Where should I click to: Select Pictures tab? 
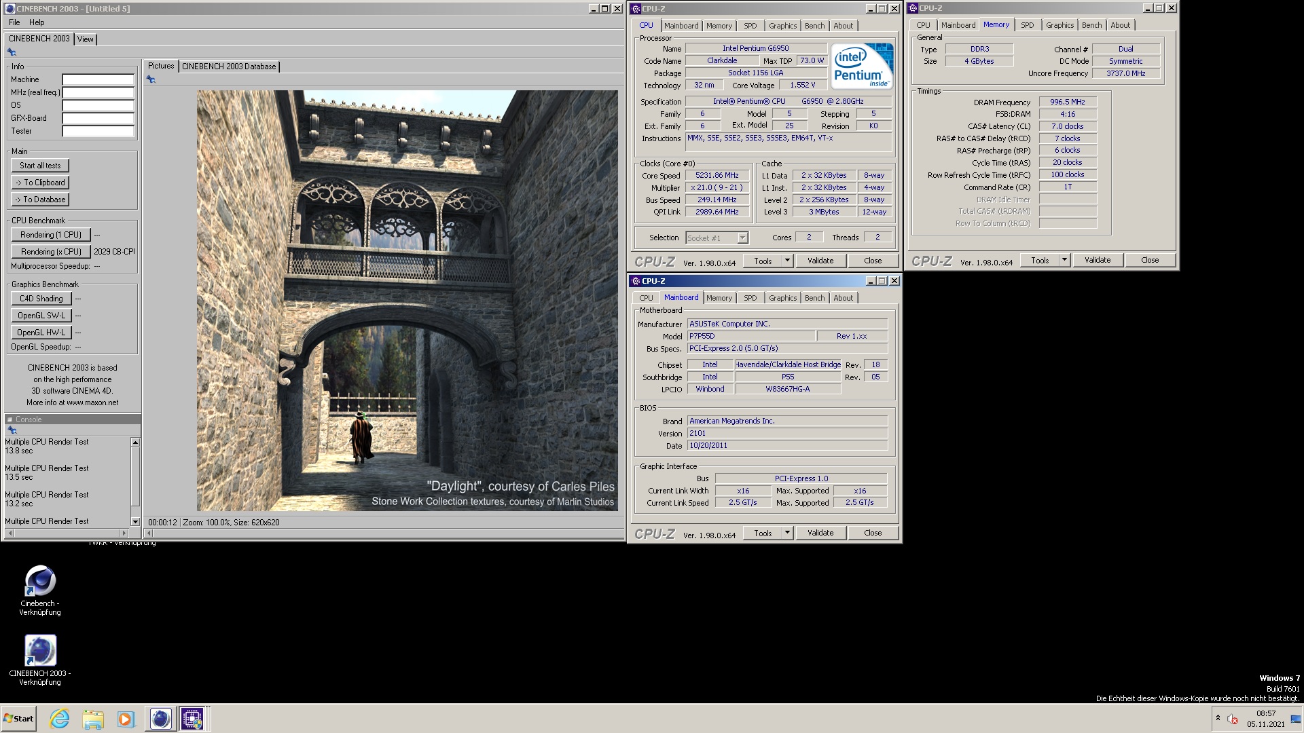coord(161,66)
